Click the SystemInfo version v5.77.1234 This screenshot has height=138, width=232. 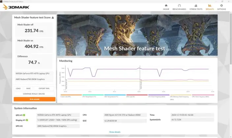click(192, 120)
